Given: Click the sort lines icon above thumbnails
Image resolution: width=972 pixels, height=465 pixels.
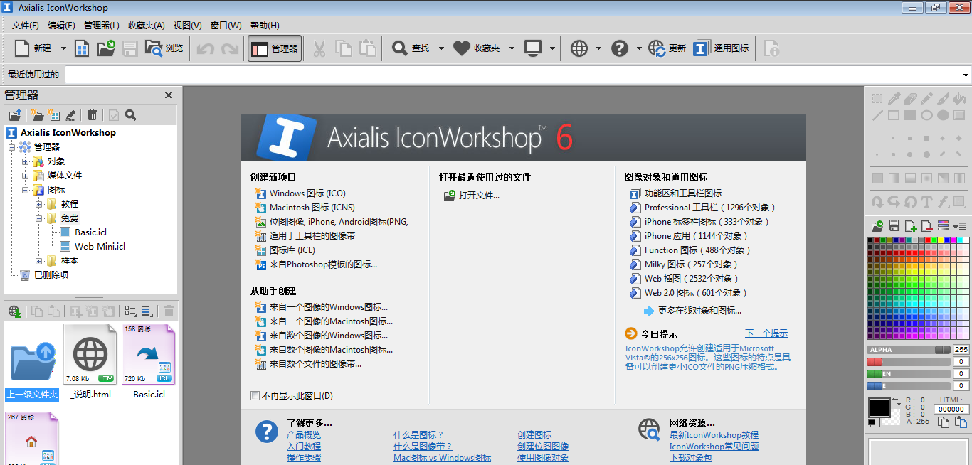Looking at the screenshot, I should click(x=147, y=311).
